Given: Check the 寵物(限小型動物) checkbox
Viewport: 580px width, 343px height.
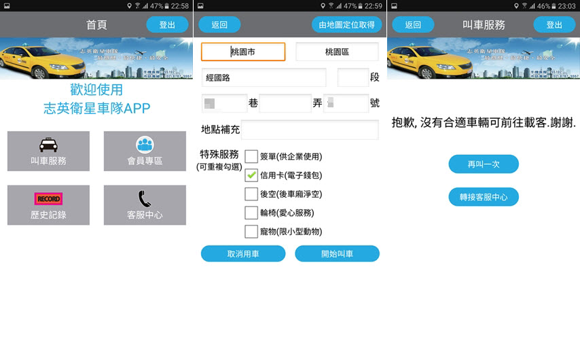Looking at the screenshot, I should 251,232.
